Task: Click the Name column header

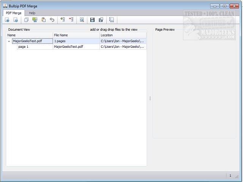Action: coord(30,35)
